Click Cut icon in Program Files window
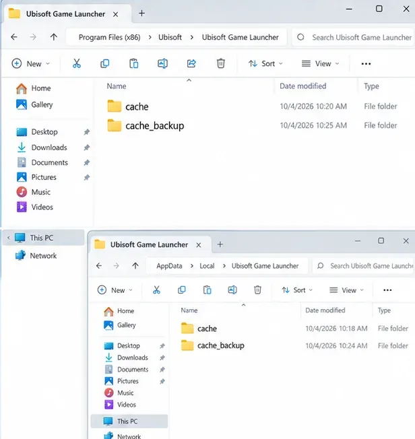415x439 pixels. tap(77, 63)
